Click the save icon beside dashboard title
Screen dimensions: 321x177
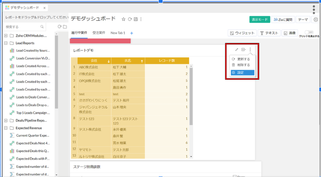pyautogui.click(x=135, y=19)
